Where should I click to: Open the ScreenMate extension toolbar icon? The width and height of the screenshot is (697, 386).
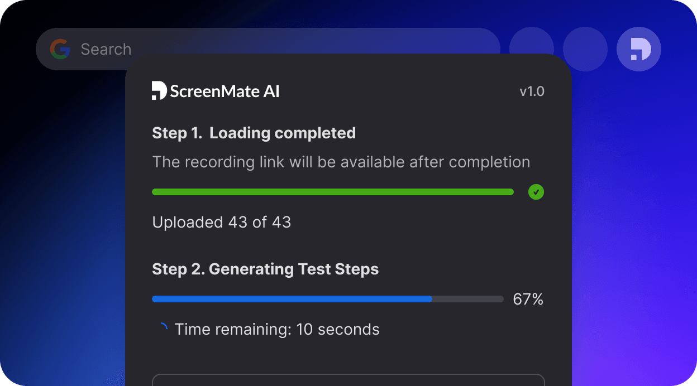point(639,49)
